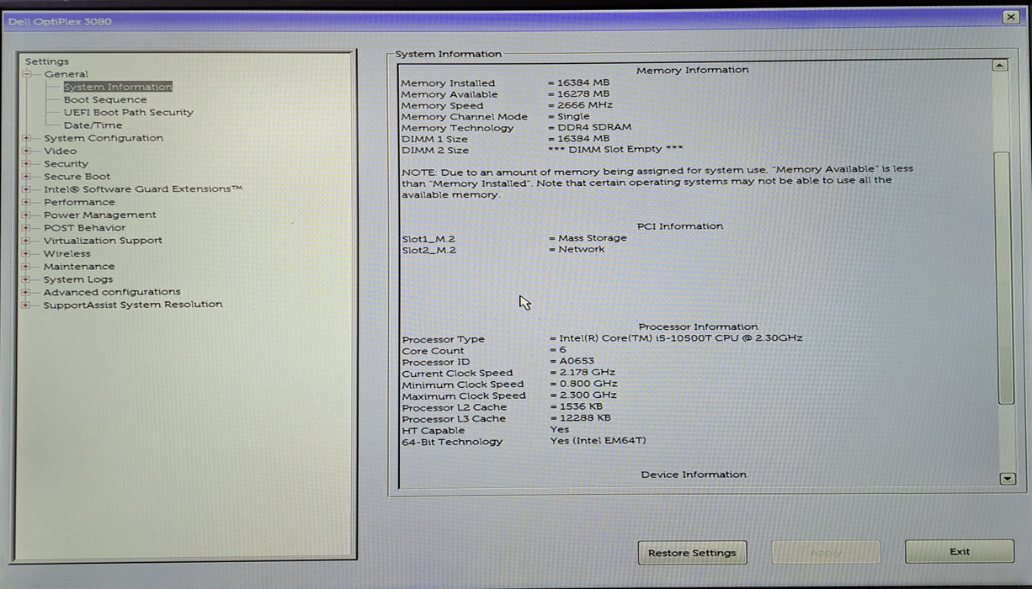Select the Maintenance label
Image resolution: width=1032 pixels, height=589 pixels.
79,267
